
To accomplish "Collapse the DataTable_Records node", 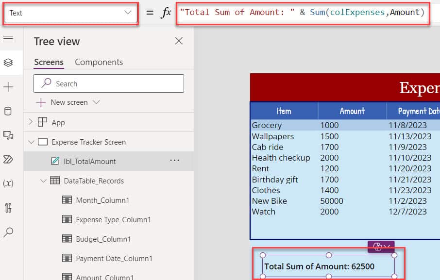I will pos(43,181).
